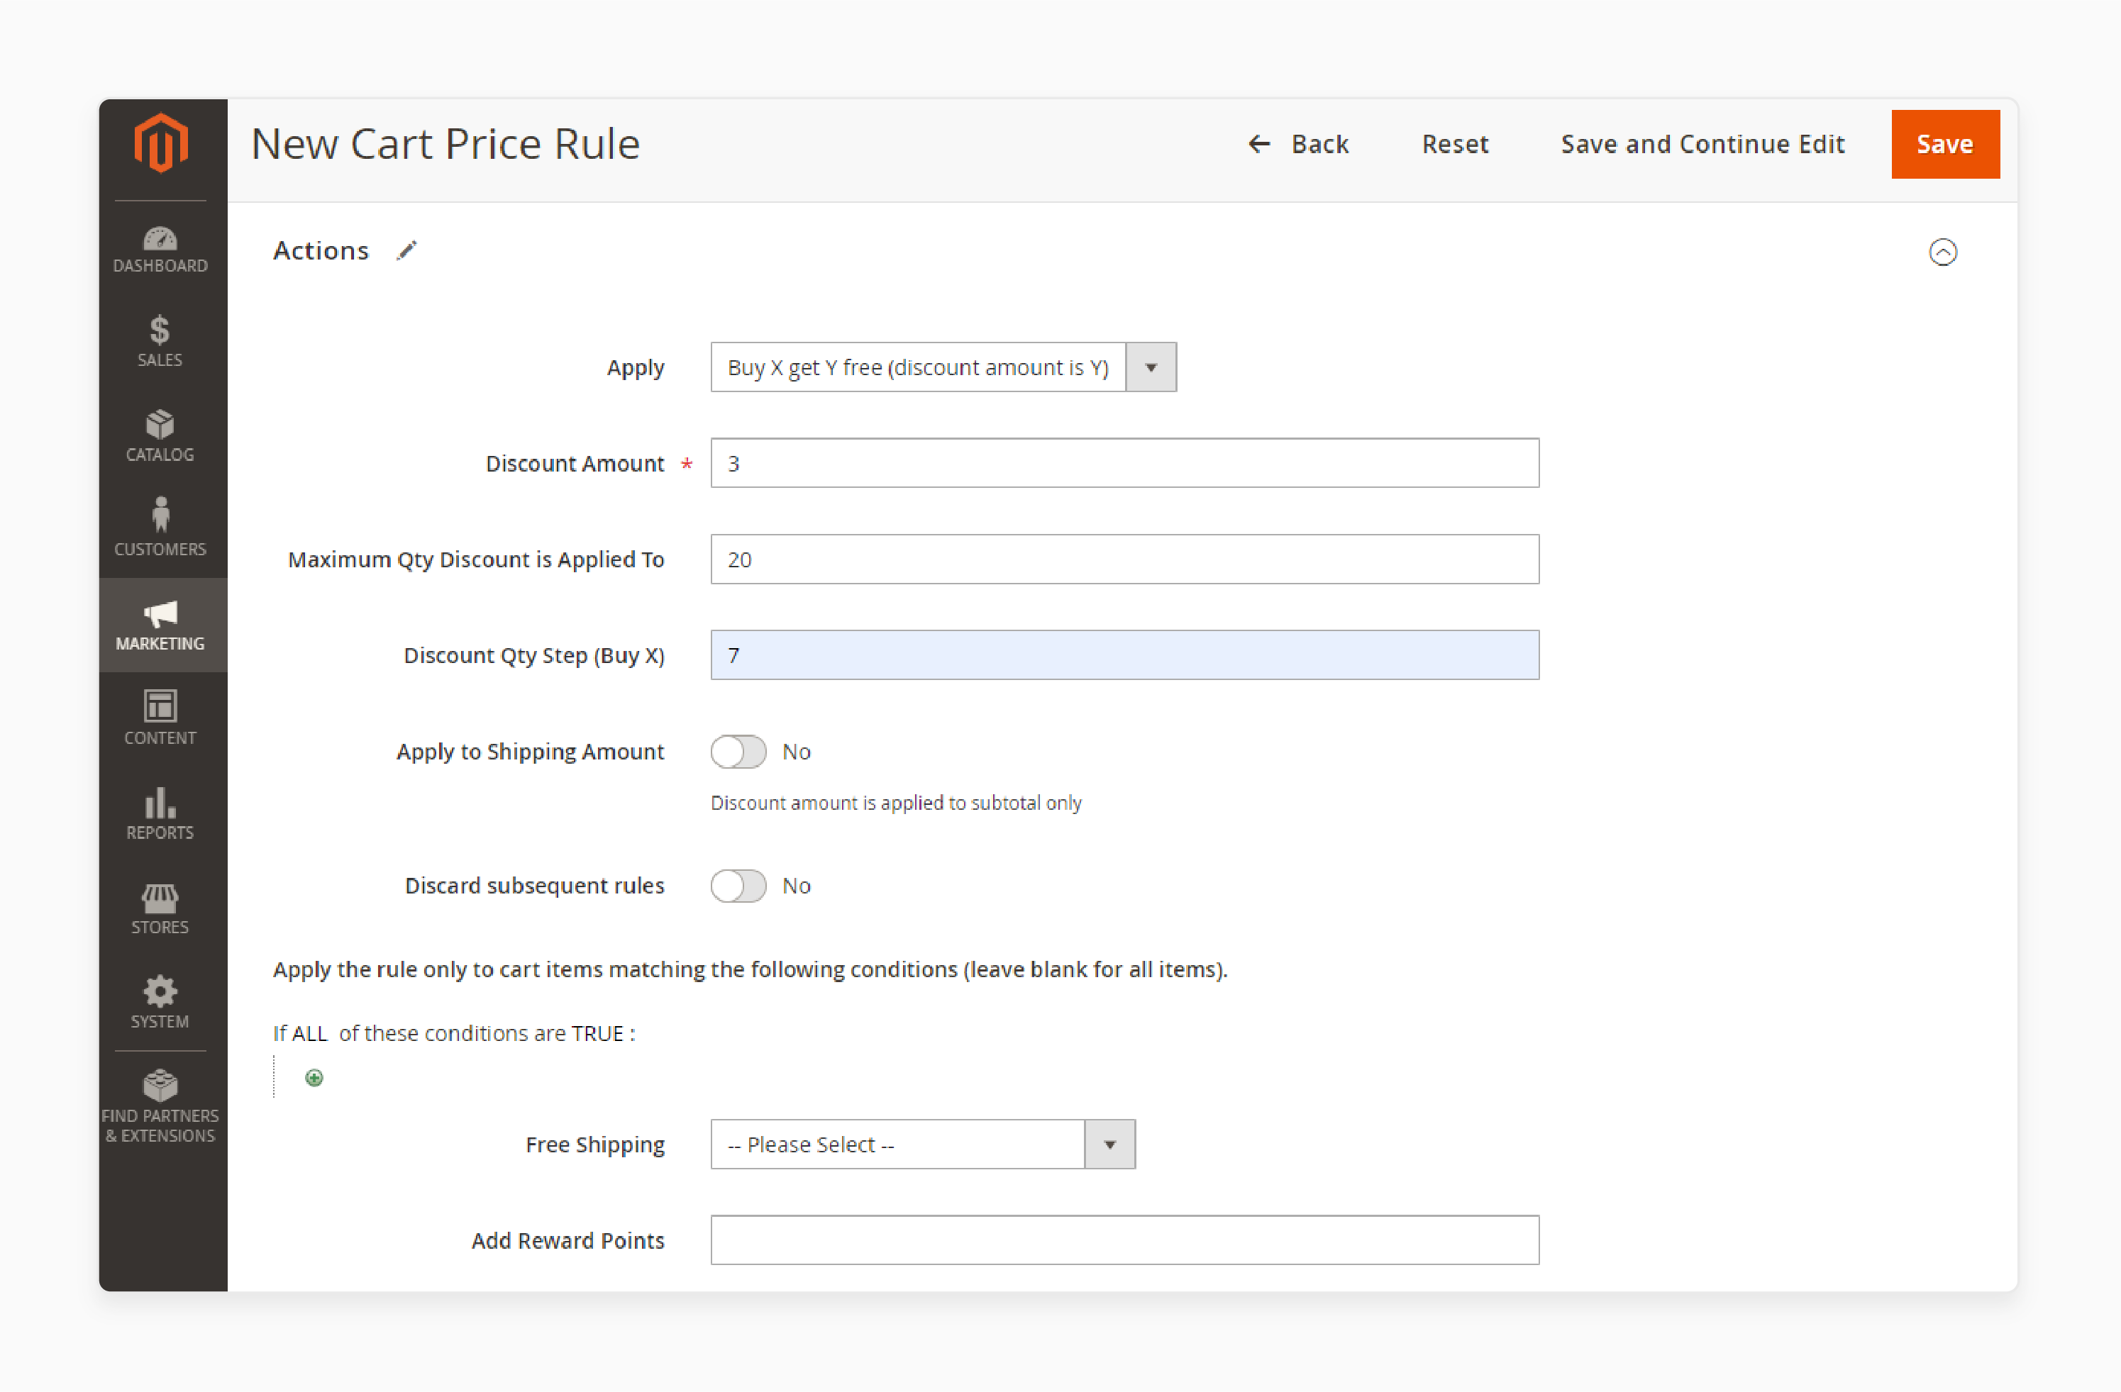Toggle the Discard subsequent rules switch
2121x1392 pixels.
738,886
